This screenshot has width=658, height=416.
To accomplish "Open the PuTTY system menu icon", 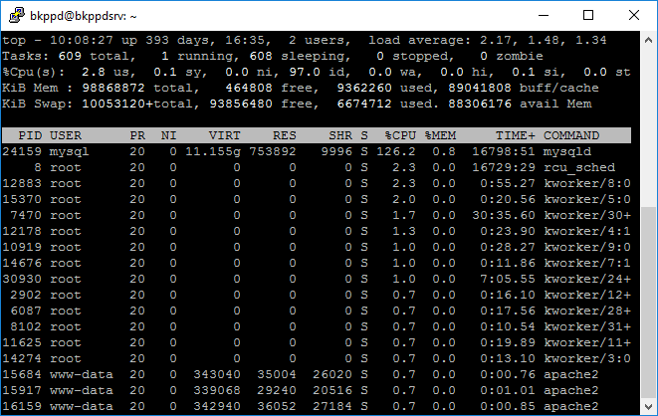I will point(14,15).
